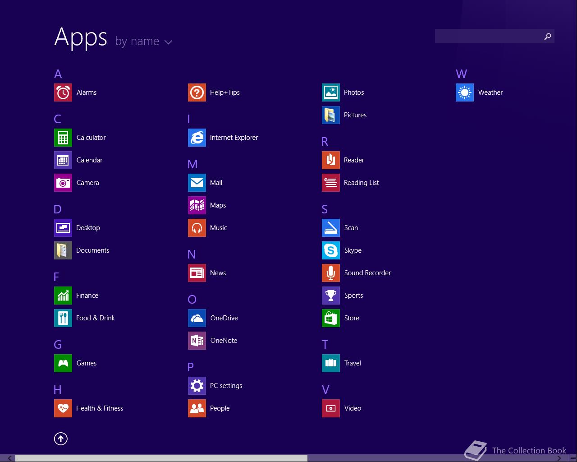Click the 'Internet Explorer' label

click(x=234, y=138)
